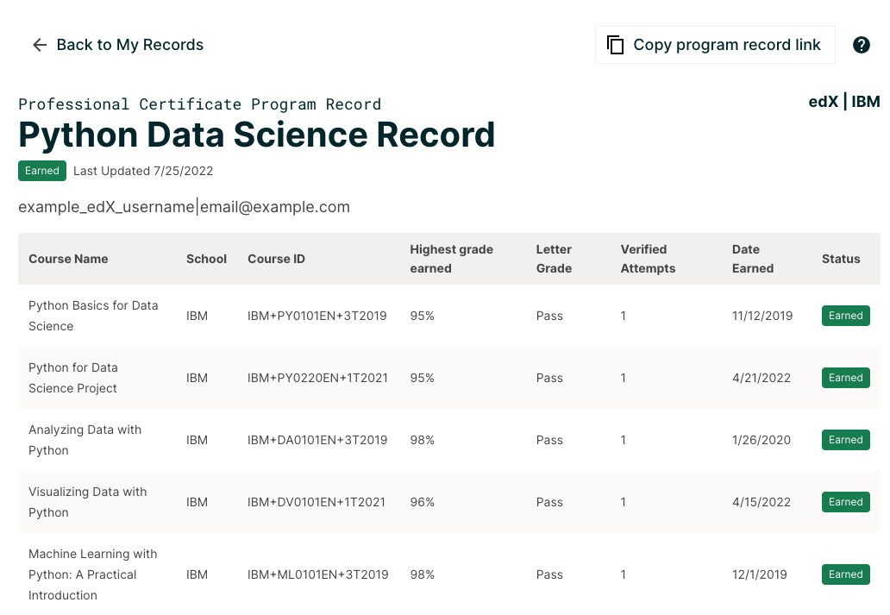Click the Earned badge for Visualizing Data row
This screenshot has height=615, width=890.
coord(845,501)
